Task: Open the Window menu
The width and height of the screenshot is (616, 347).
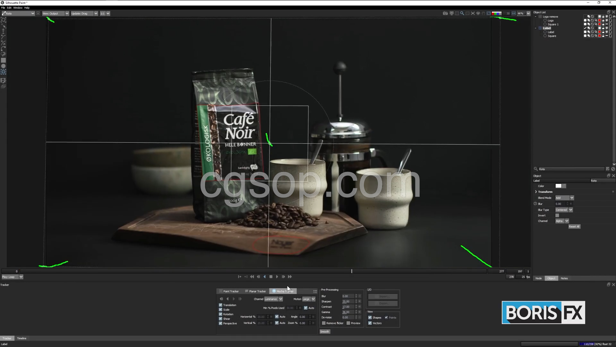Action: [18, 8]
